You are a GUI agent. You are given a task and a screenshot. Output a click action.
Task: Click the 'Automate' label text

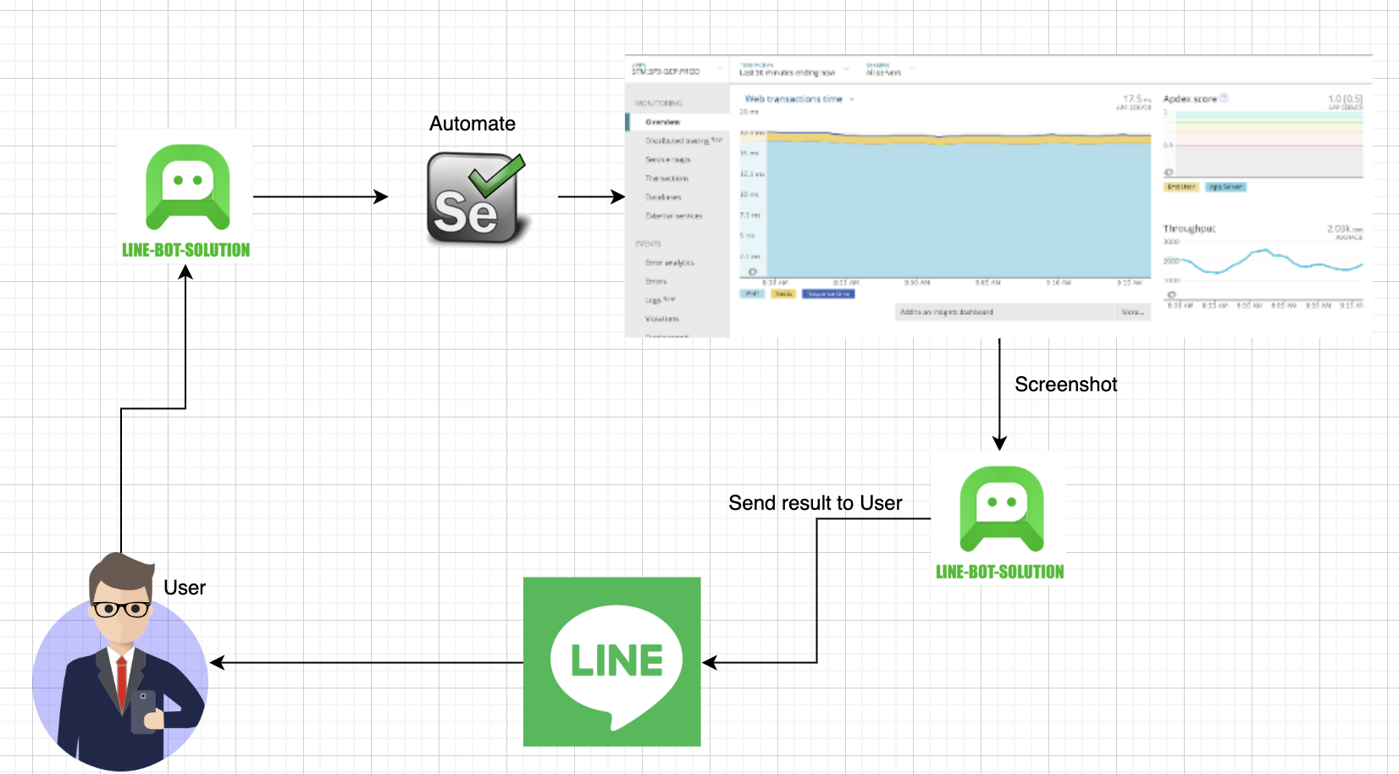473,124
